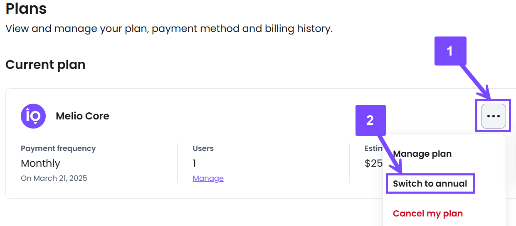516x226 pixels.
Task: Click the purple Melio Core logo icon
Action: (33, 116)
